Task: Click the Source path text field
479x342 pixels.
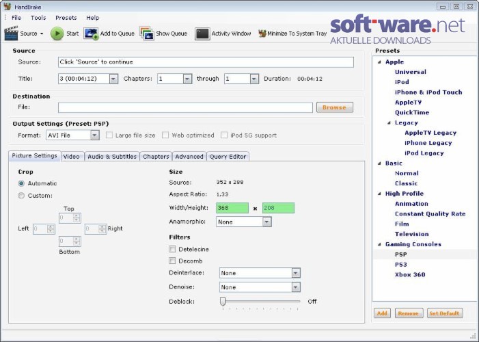Action: [206, 62]
